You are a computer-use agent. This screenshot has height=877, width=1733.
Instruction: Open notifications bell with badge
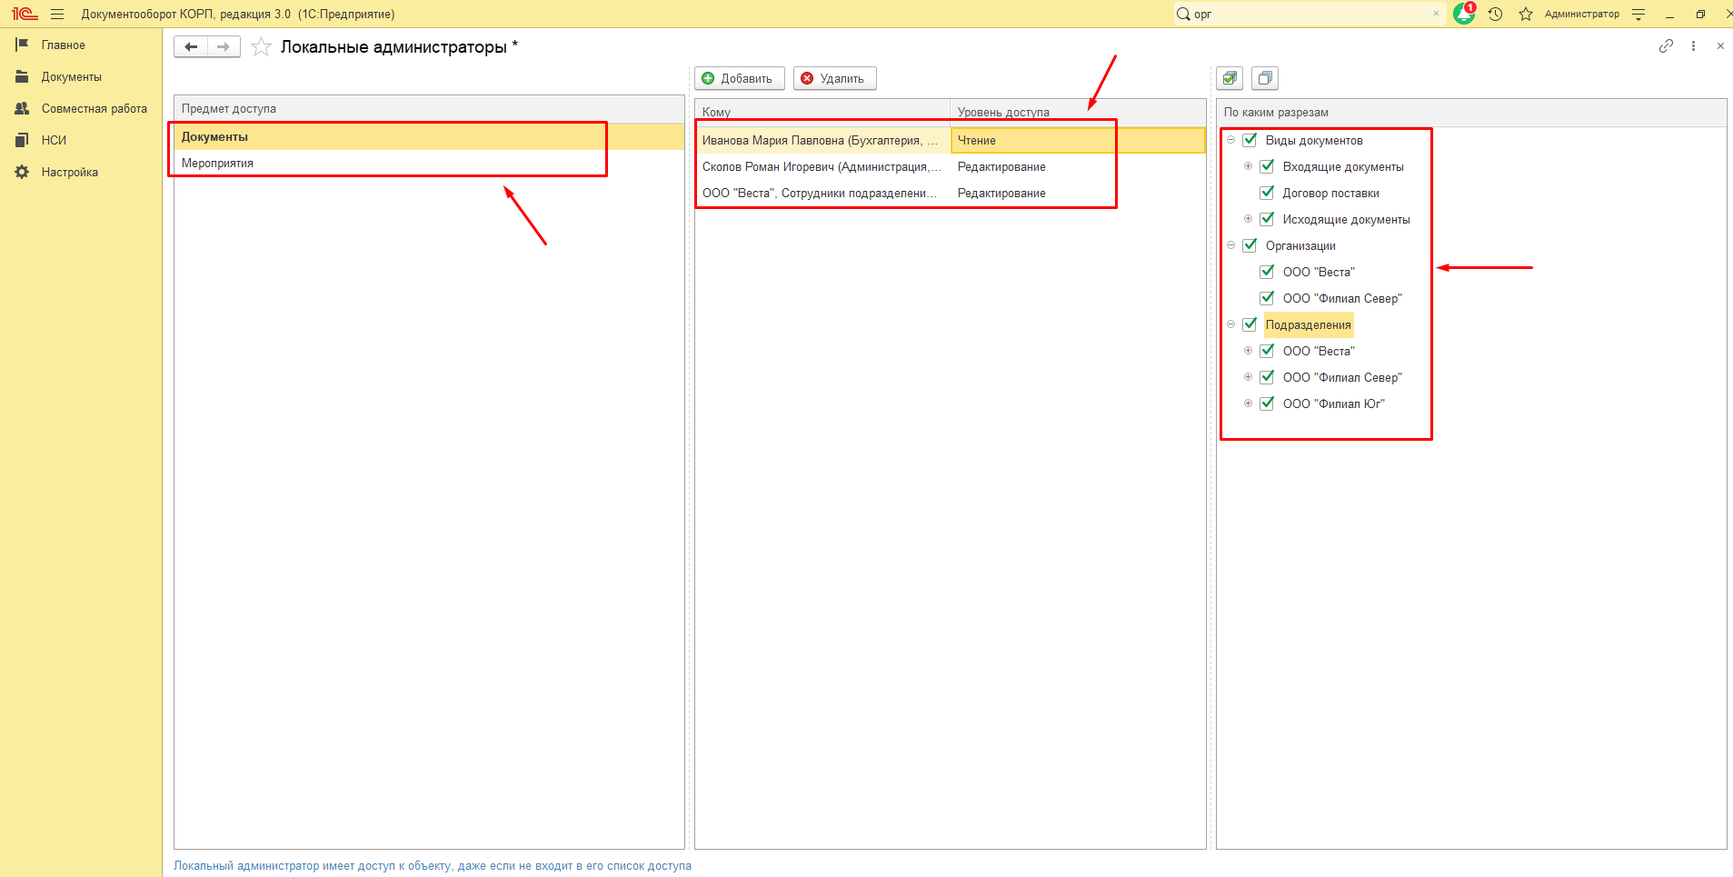click(1464, 14)
